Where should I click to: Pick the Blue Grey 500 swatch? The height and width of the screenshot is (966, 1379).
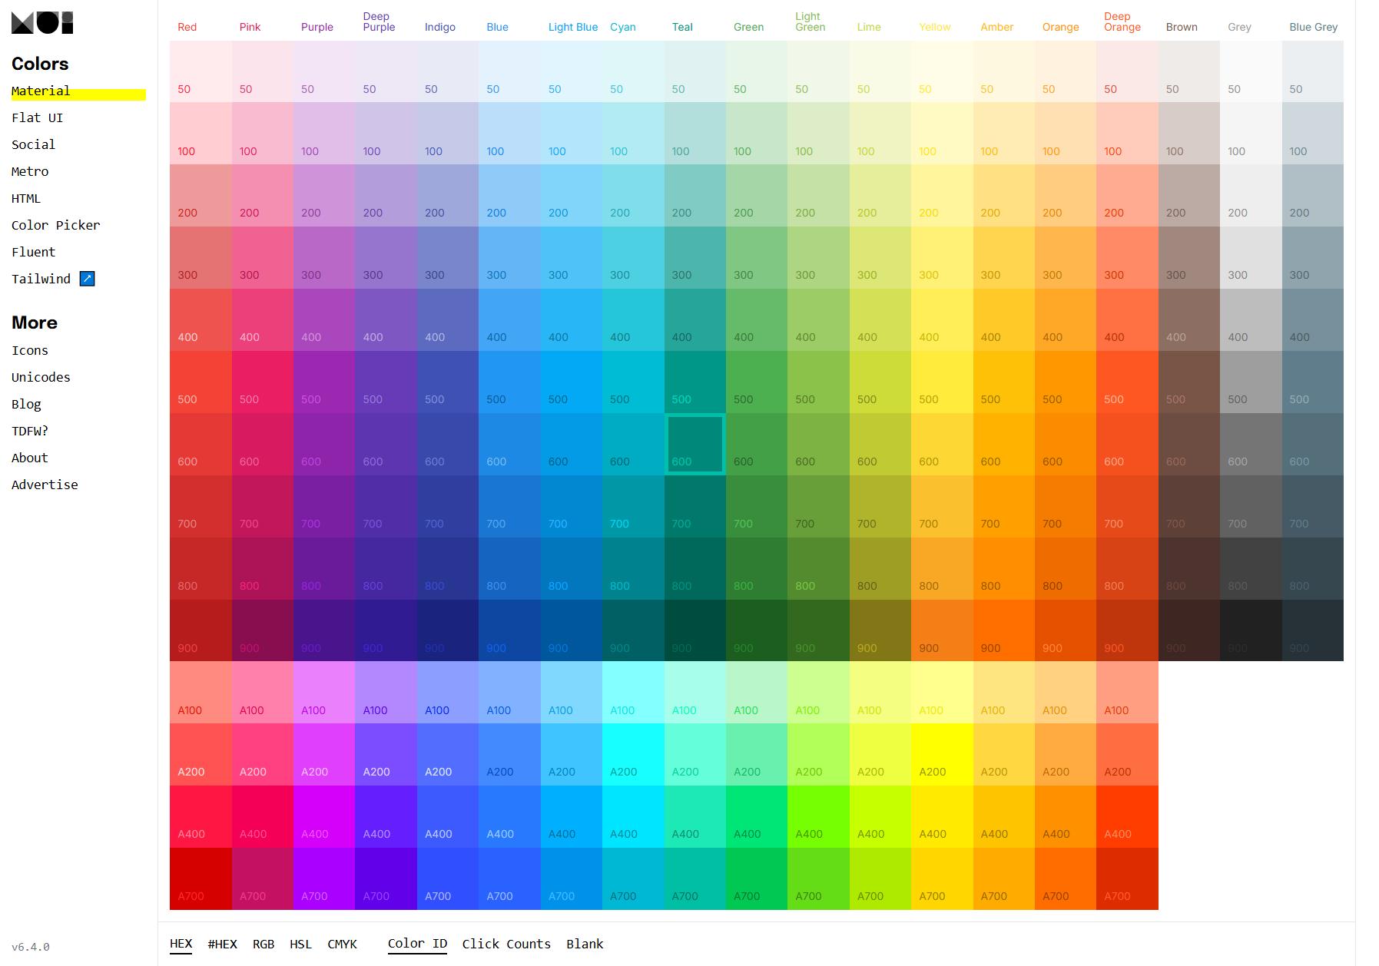(1313, 382)
